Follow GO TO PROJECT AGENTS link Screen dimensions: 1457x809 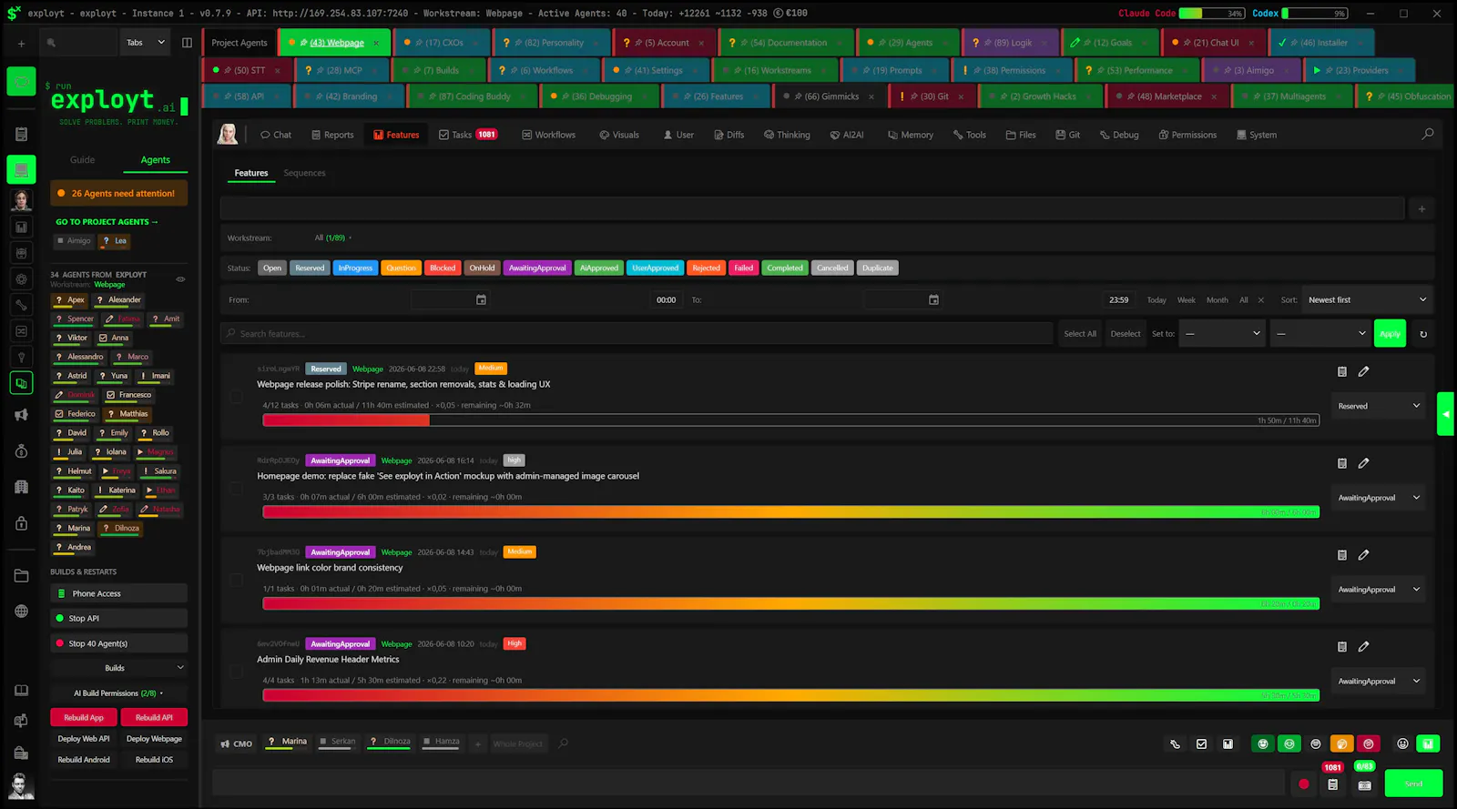point(107,222)
